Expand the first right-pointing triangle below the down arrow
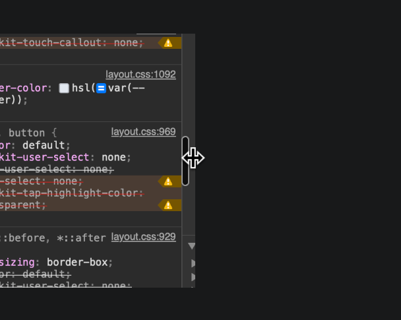The height and width of the screenshot is (320, 401). tap(193, 263)
